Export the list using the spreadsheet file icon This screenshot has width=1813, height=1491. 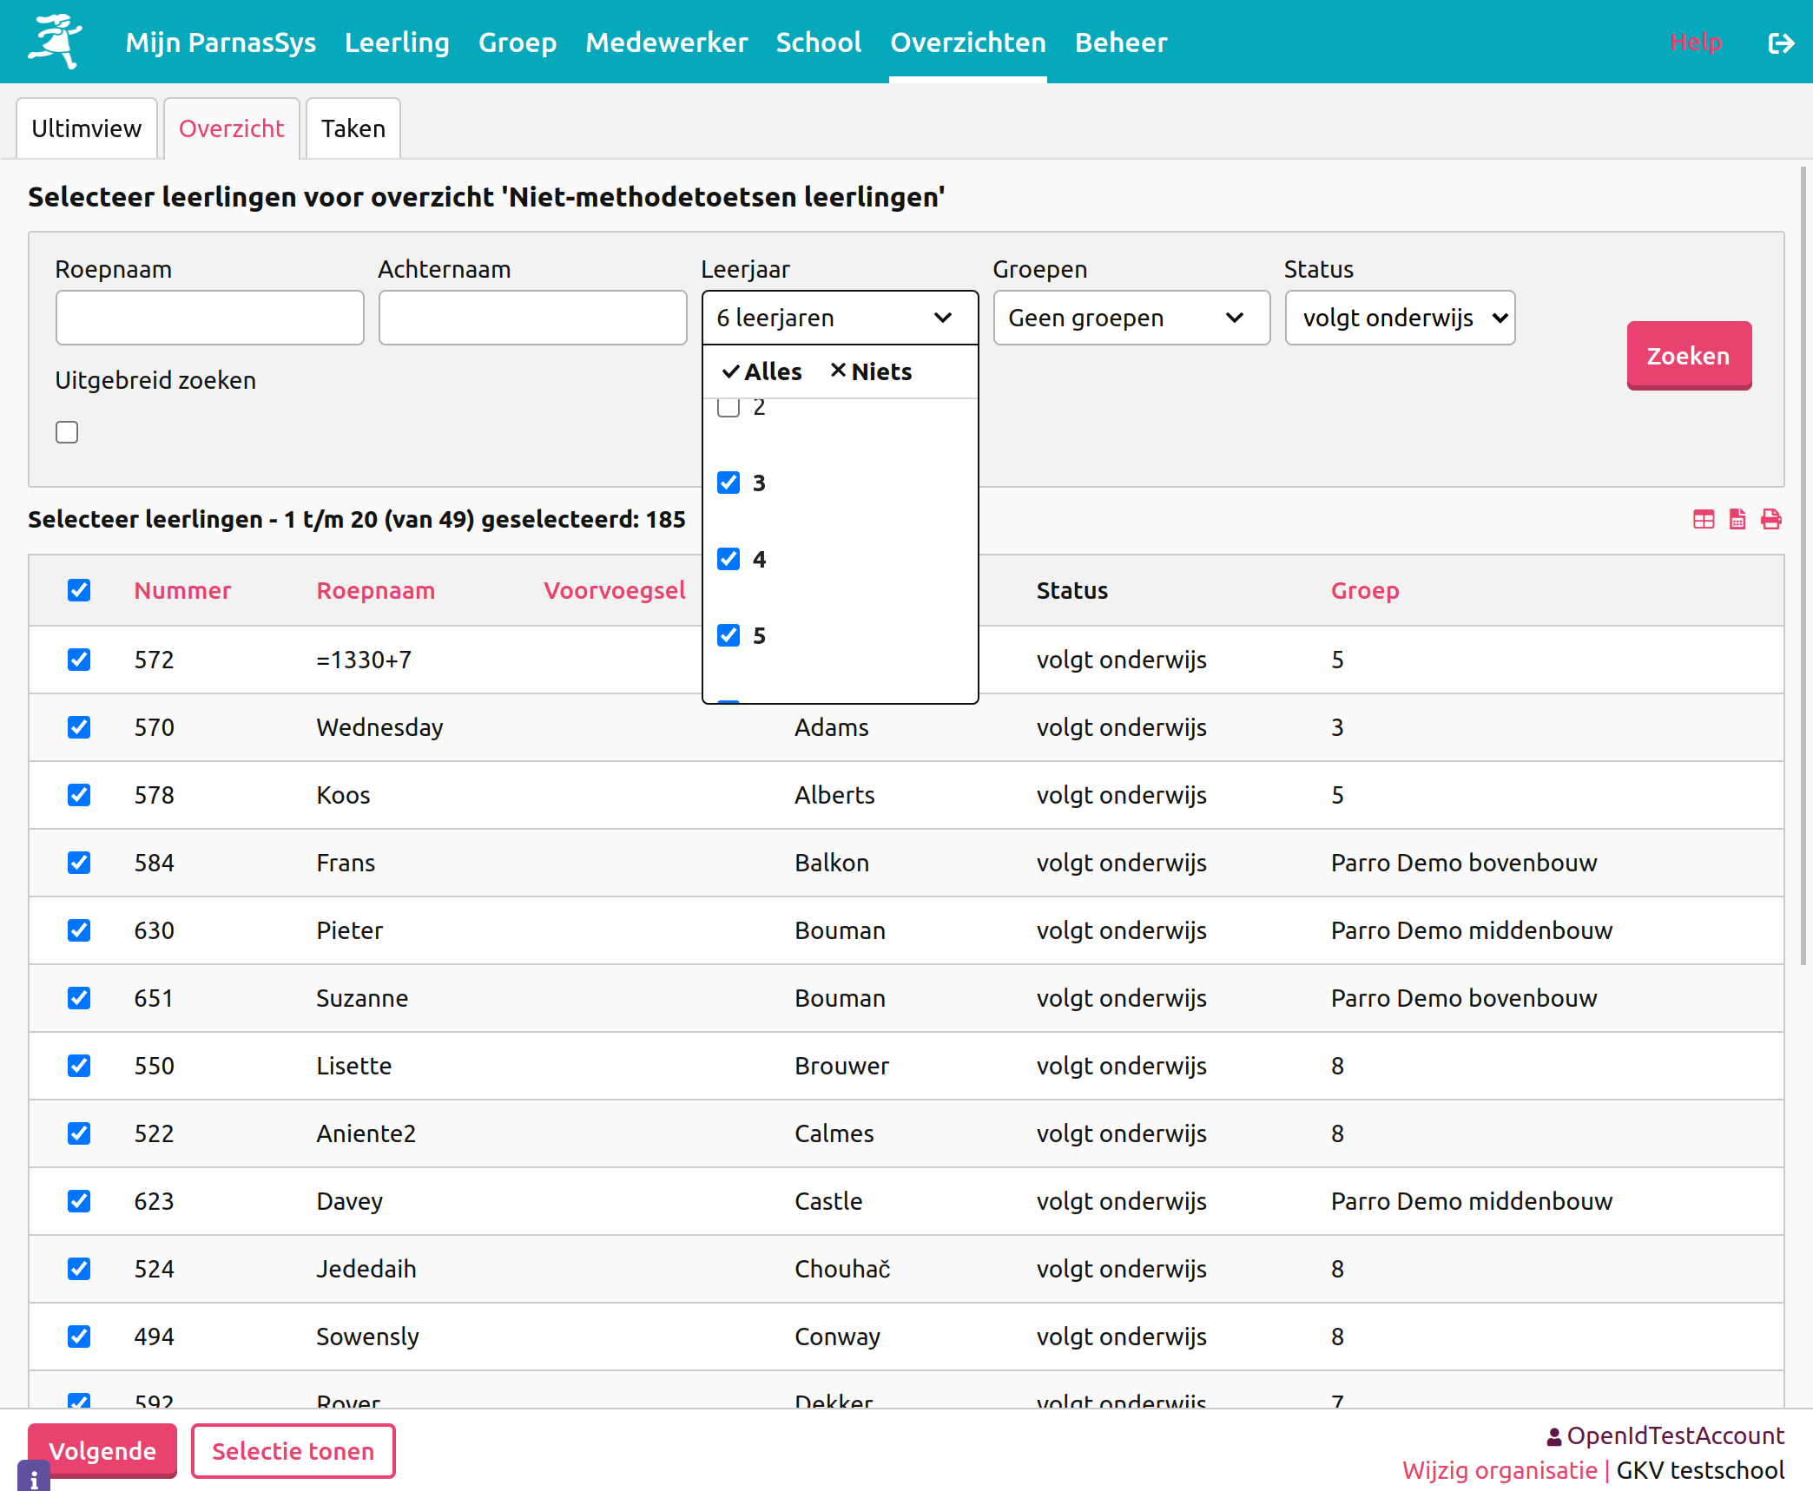pyautogui.click(x=1737, y=519)
